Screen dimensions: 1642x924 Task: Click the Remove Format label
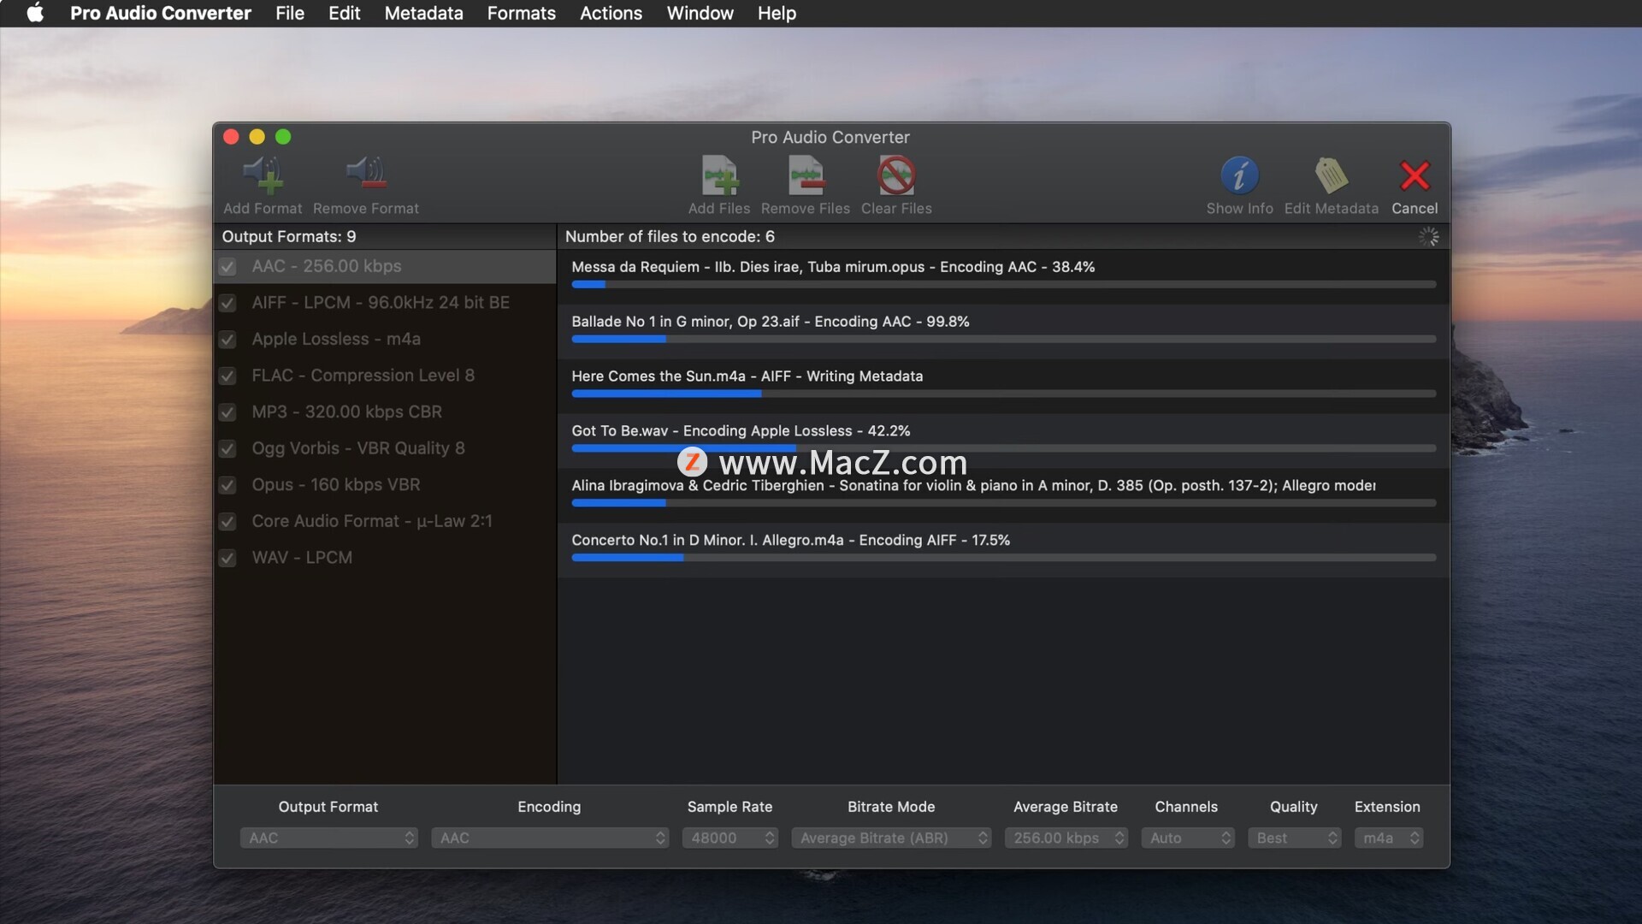366,208
